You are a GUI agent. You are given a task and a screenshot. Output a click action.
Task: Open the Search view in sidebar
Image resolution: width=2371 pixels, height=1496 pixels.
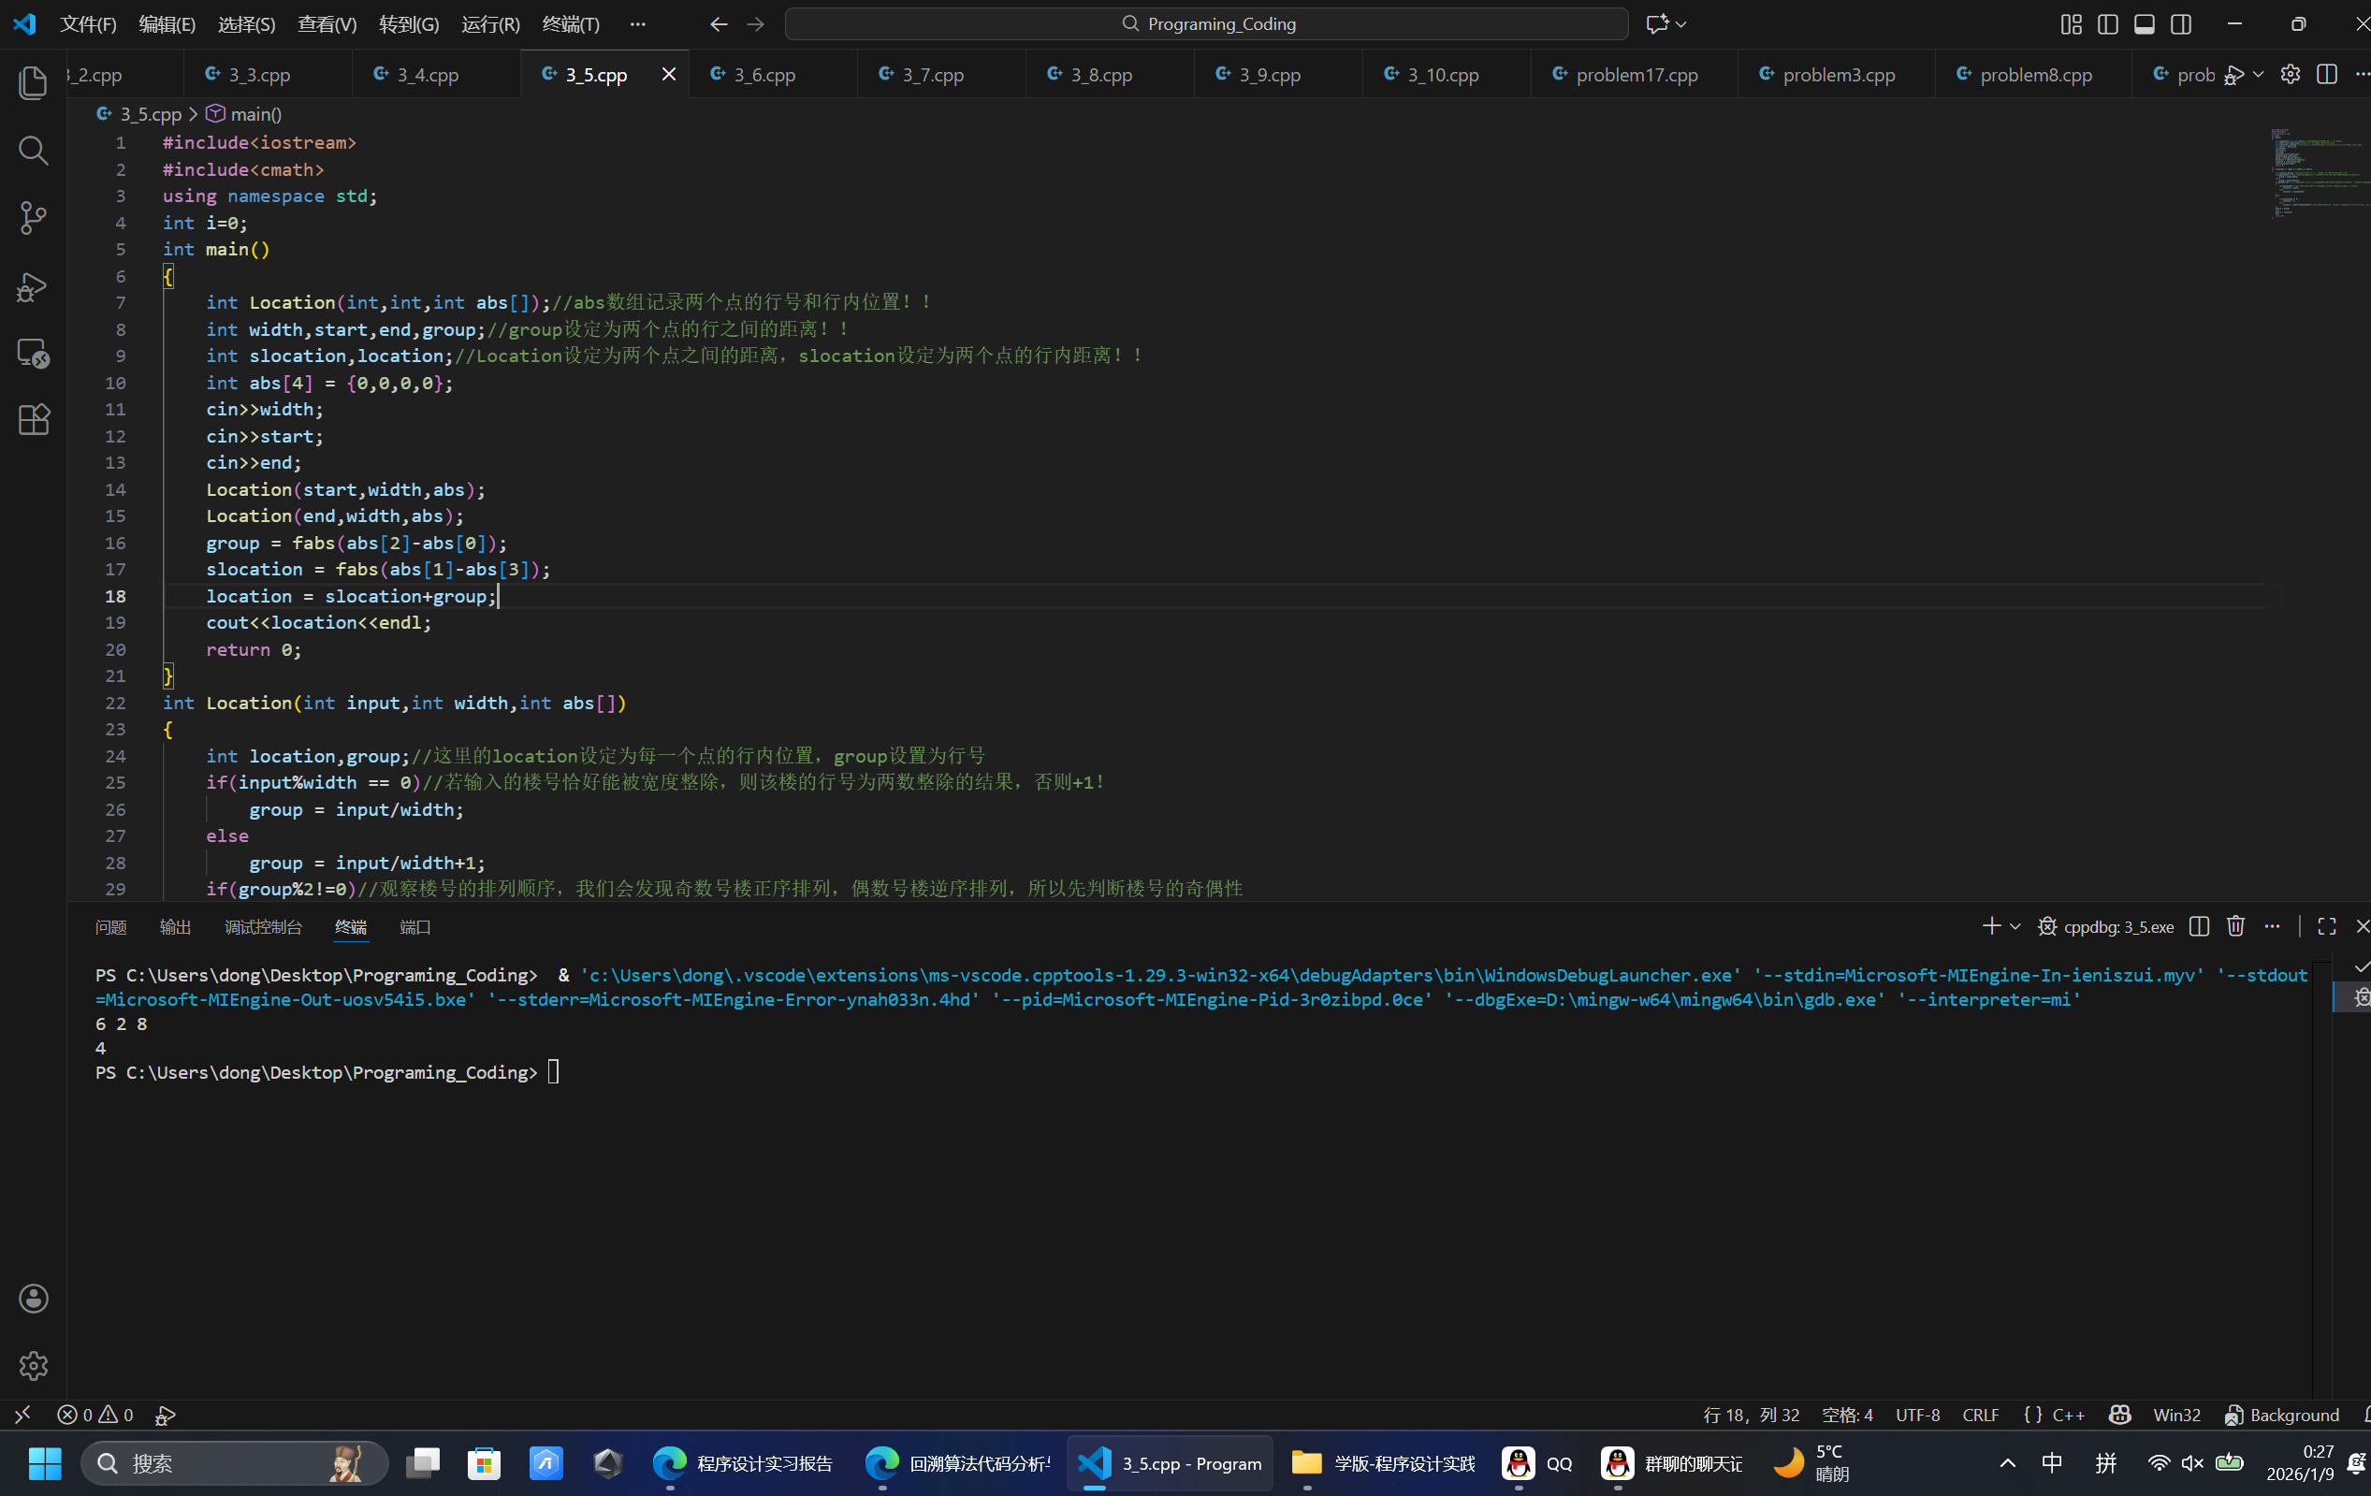pos(34,150)
